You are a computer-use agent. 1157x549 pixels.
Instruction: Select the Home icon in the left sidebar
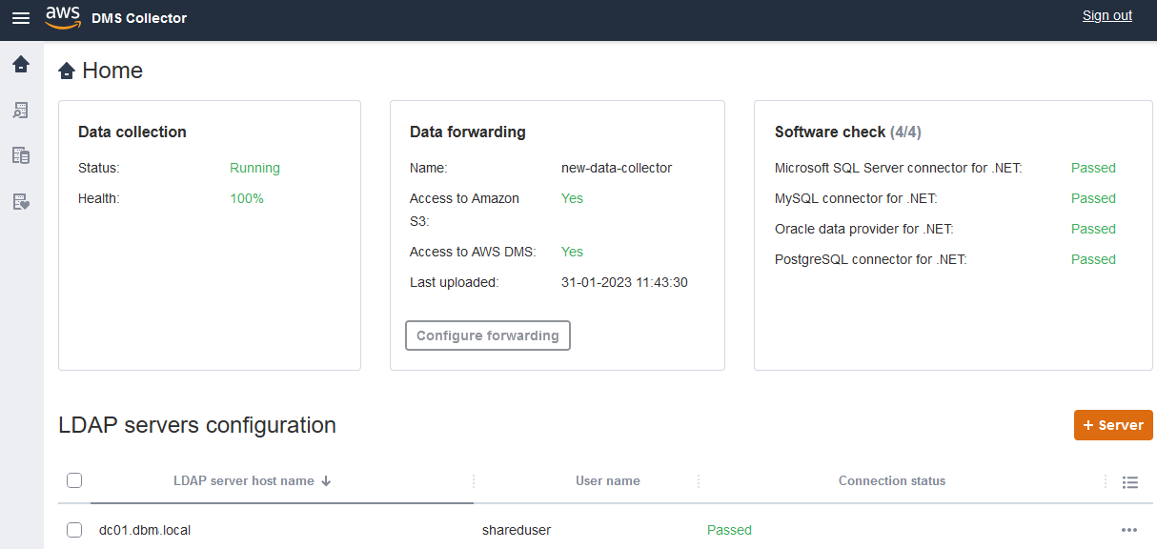(21, 65)
